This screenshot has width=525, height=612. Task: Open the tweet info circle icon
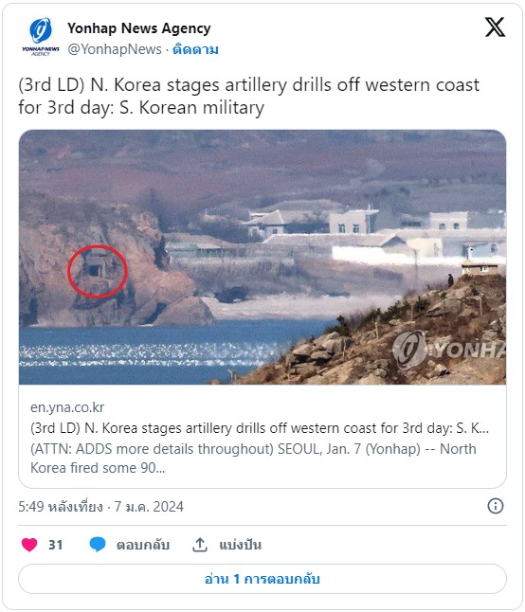coord(496,506)
